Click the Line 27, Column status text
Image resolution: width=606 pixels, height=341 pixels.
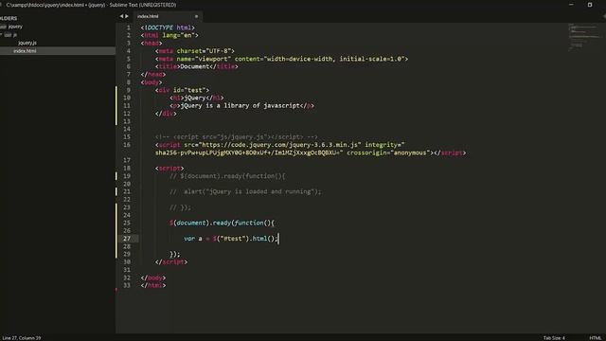click(21, 338)
